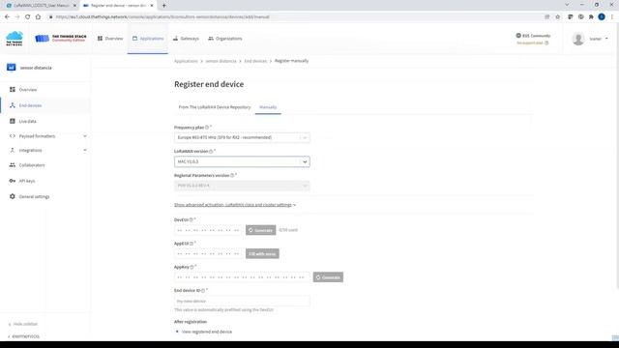619x348 pixels.
Task: Click the Integrations icon in sidebar
Action: (13, 151)
